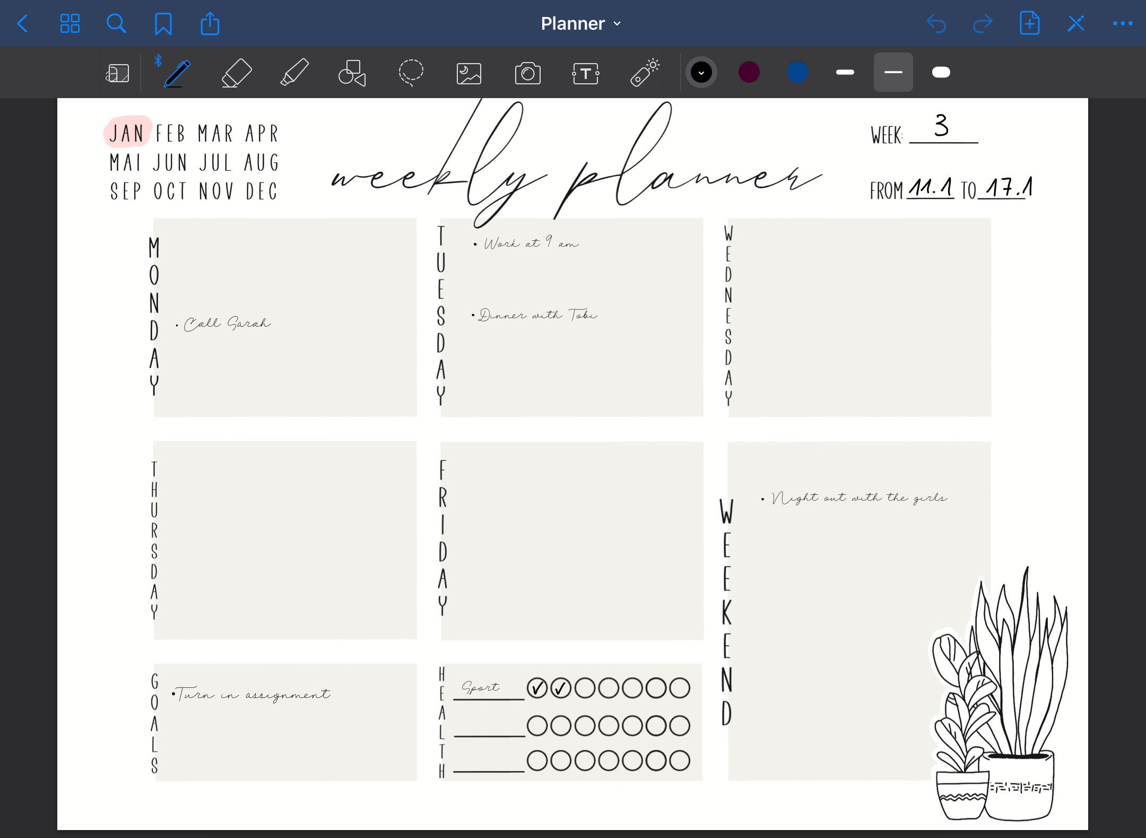
Task: Bookmark the current page
Action: tap(163, 23)
